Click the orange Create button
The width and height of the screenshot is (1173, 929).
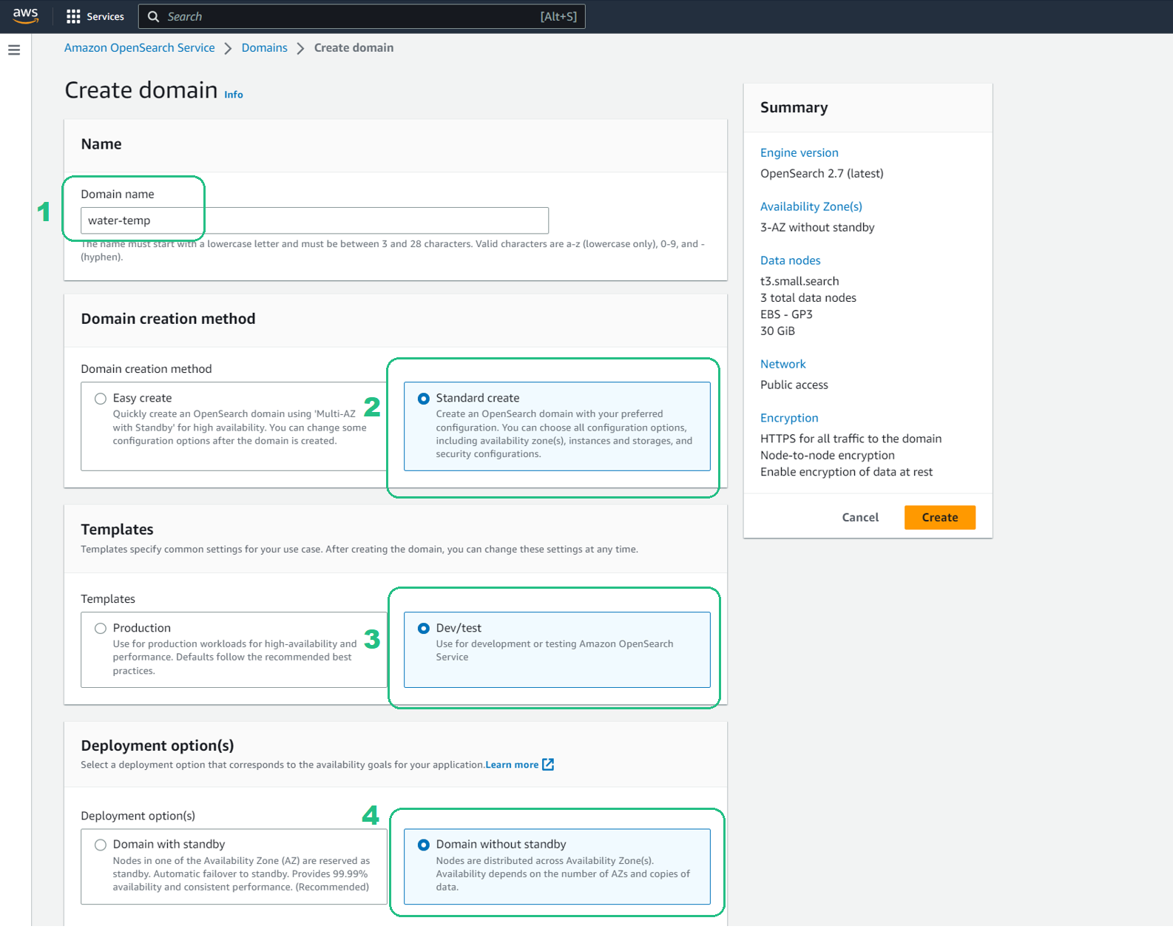click(939, 518)
